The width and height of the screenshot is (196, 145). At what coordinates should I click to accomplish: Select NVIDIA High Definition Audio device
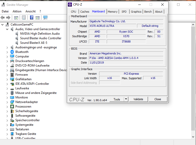pyautogui.click(x=40, y=34)
